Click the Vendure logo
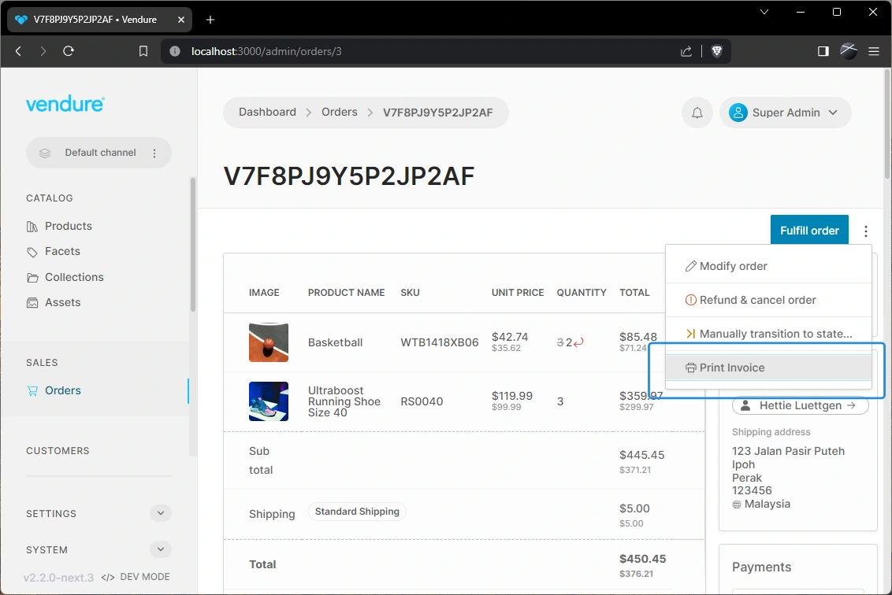 [x=65, y=103]
